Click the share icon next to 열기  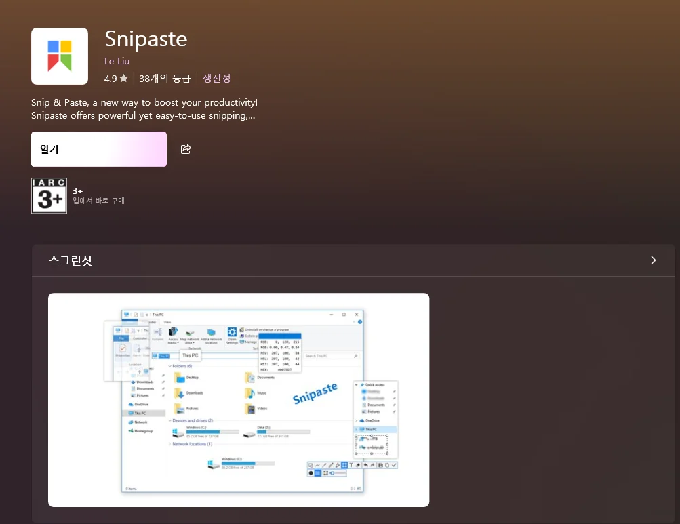[x=186, y=149]
